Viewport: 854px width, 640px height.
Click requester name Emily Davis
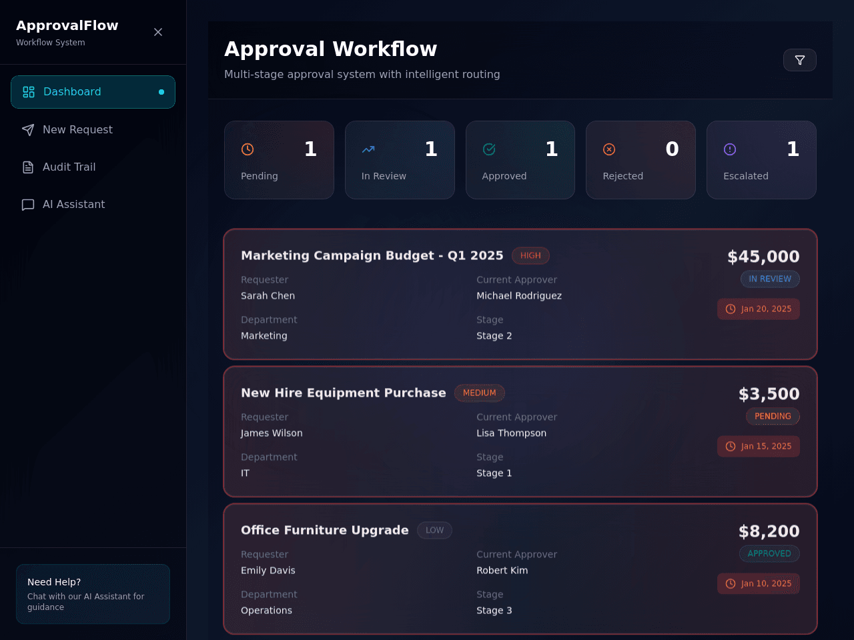pos(268,571)
